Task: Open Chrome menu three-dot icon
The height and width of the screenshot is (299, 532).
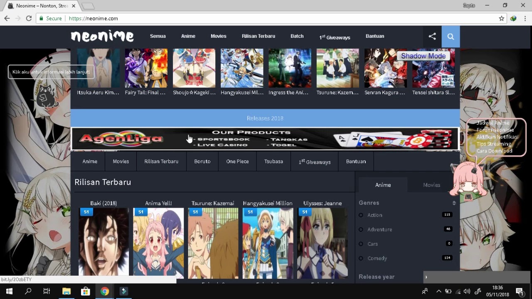Action: pos(525,18)
